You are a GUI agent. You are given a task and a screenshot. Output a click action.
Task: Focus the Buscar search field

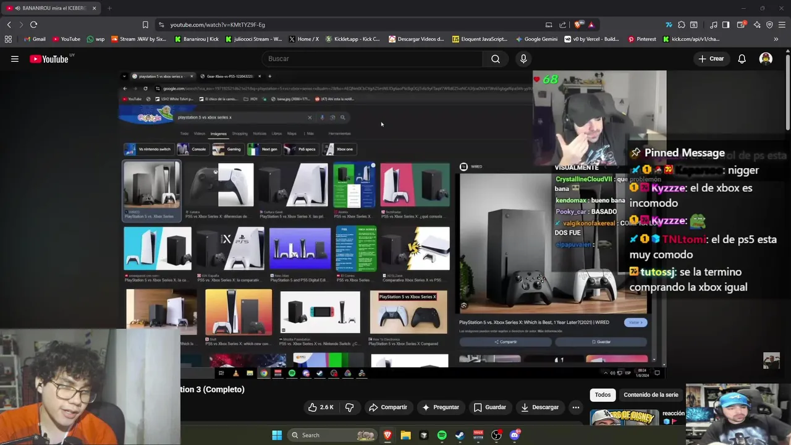(x=371, y=59)
